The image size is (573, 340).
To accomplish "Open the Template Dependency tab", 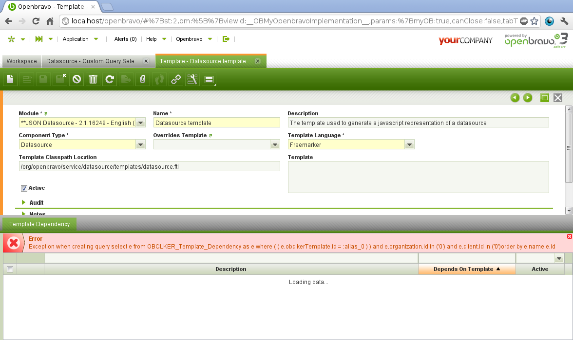I will coord(39,224).
